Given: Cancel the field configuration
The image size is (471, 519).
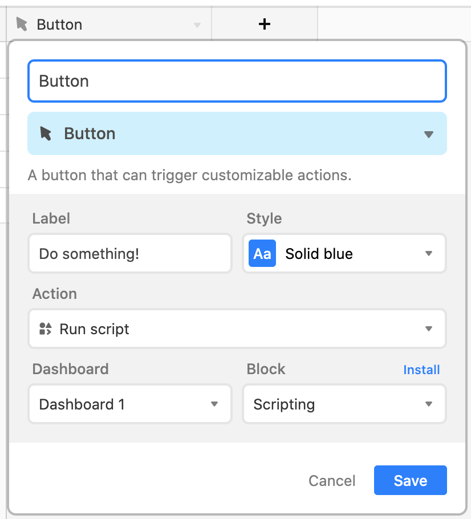Looking at the screenshot, I should pos(332,480).
